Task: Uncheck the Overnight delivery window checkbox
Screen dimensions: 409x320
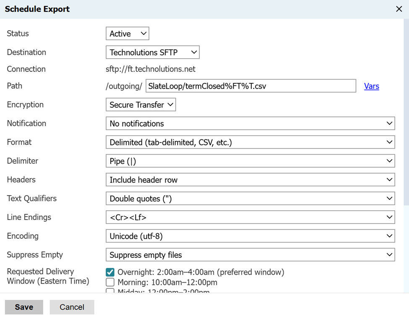Action: tap(110, 272)
